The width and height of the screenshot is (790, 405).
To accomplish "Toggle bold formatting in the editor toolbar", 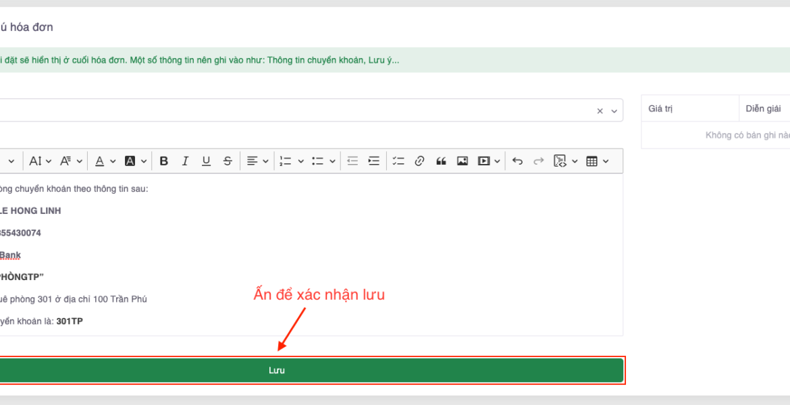I will pyautogui.click(x=164, y=161).
